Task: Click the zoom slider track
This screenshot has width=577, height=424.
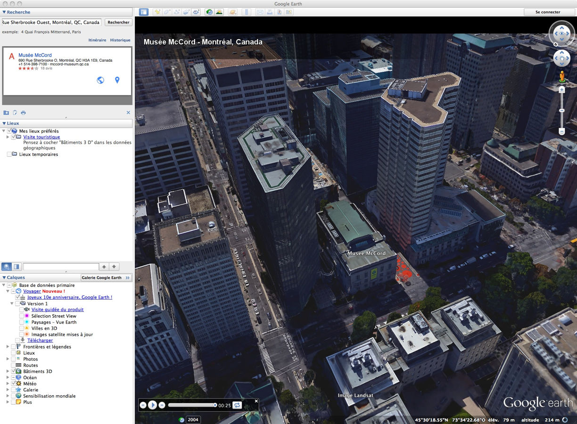Action: click(x=561, y=110)
